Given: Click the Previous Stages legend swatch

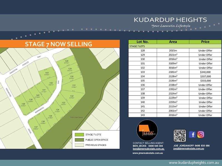Looking at the screenshot, I should coord(79,145).
